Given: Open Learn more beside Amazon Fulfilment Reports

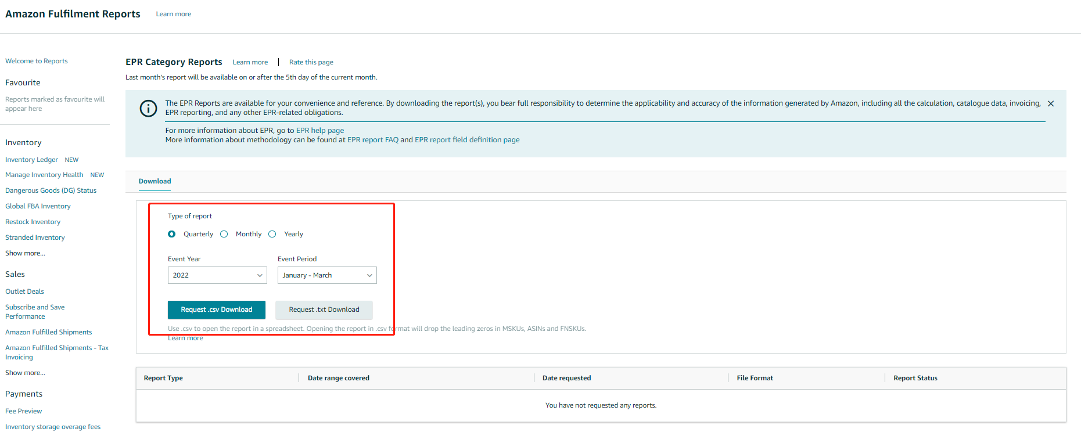Looking at the screenshot, I should point(174,14).
